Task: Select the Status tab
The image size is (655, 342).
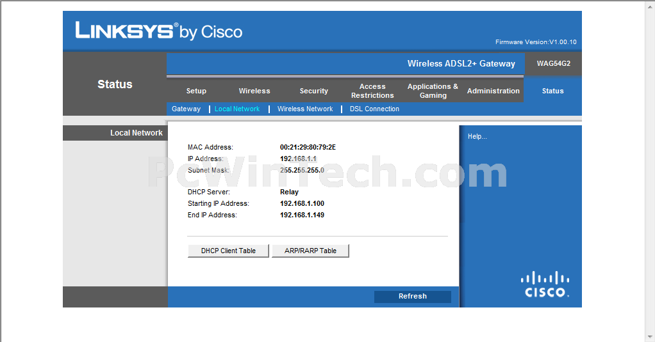Action: [x=552, y=91]
